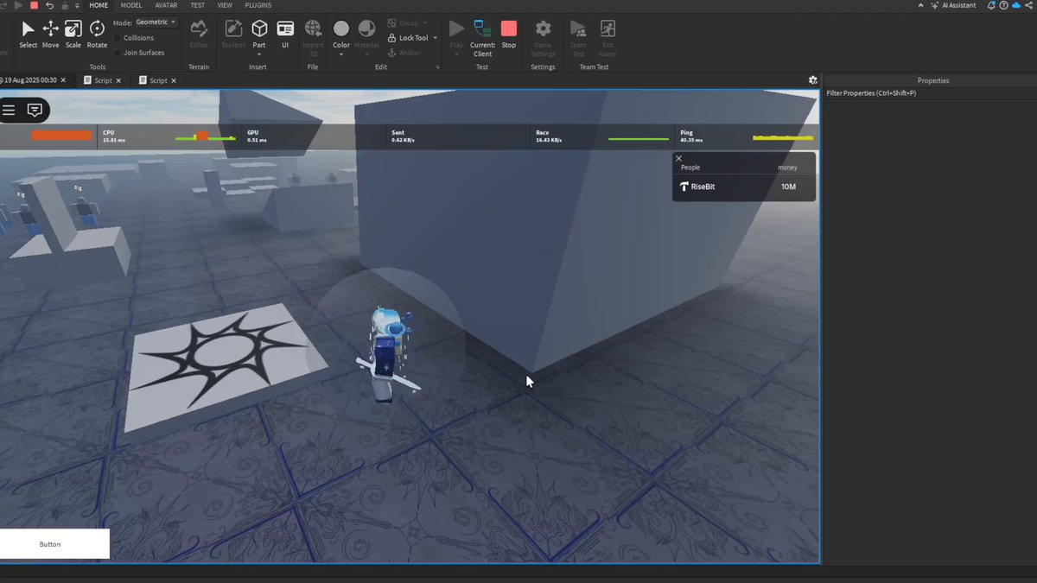Activate the Move tool
Screen dimensions: 1037x583
coord(51,34)
